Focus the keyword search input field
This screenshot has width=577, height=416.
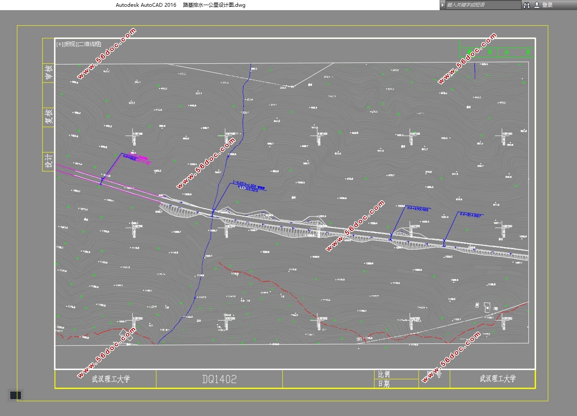coord(484,5)
